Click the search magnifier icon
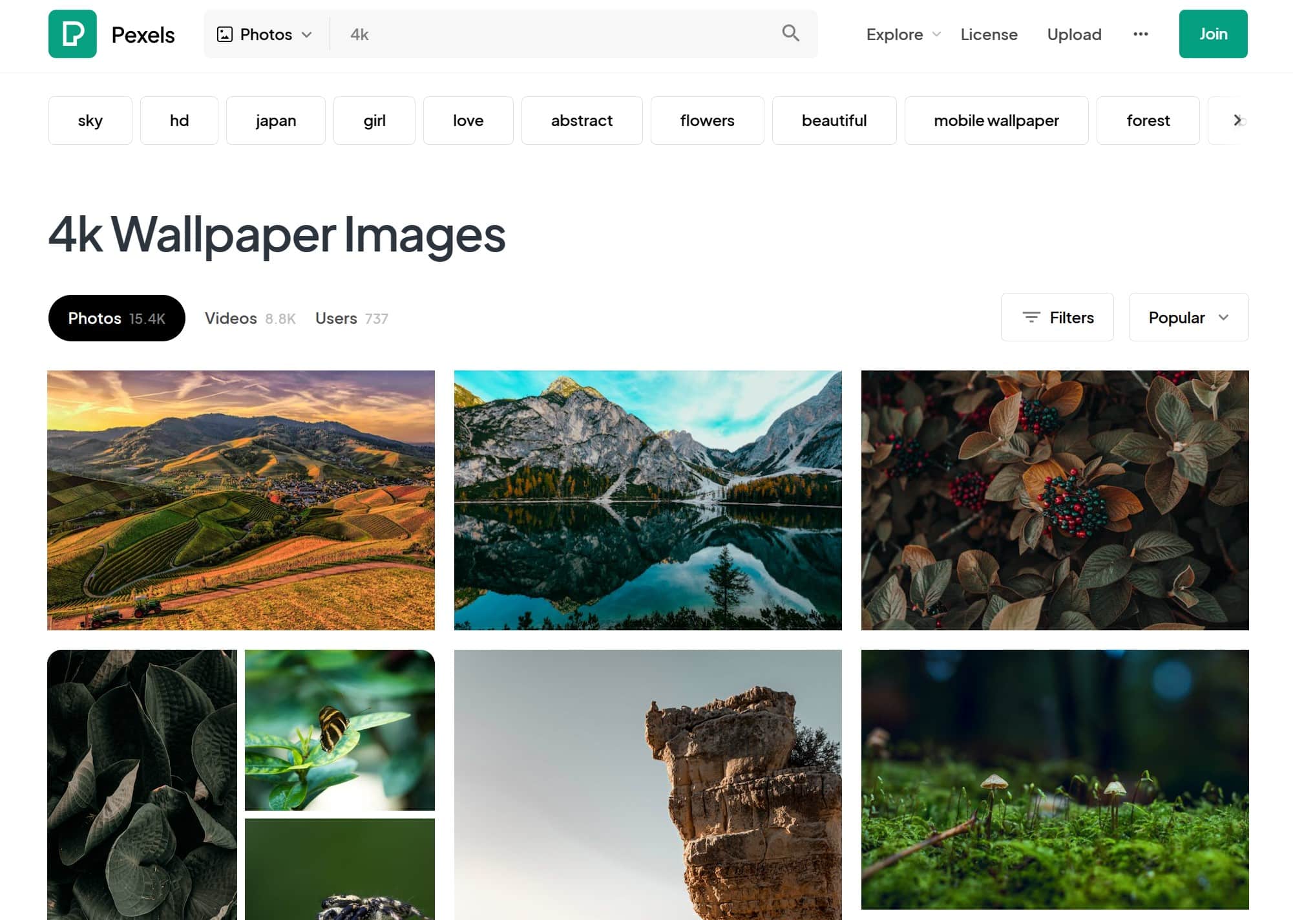 790,34
